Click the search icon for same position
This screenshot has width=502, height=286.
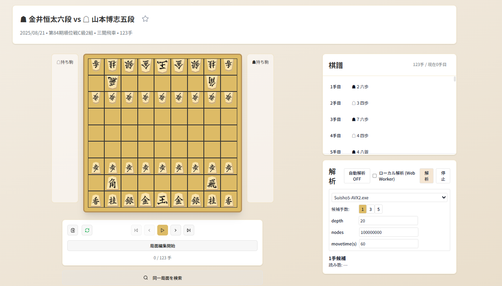click(x=146, y=278)
